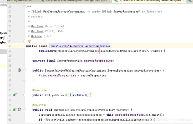This screenshot has height=124, width=193.
Task: Click WebServerFactoryCustomizer interface name on line 35
Action: click(x=79, y=51)
